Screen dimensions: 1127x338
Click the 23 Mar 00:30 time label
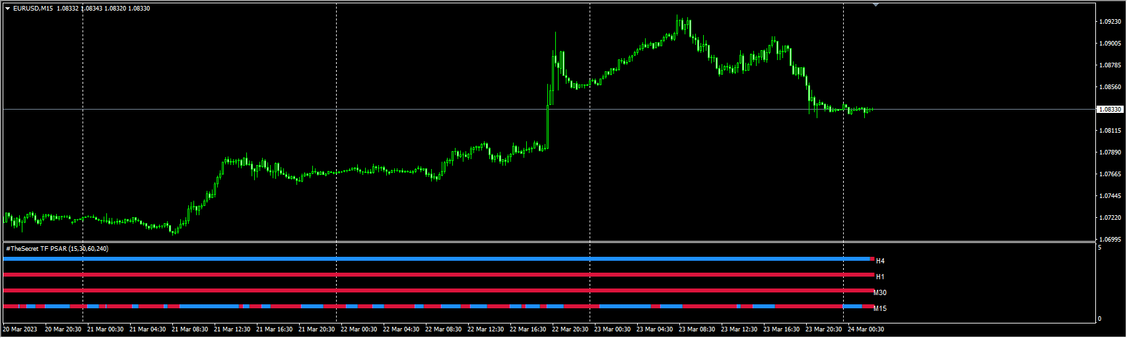612,329
